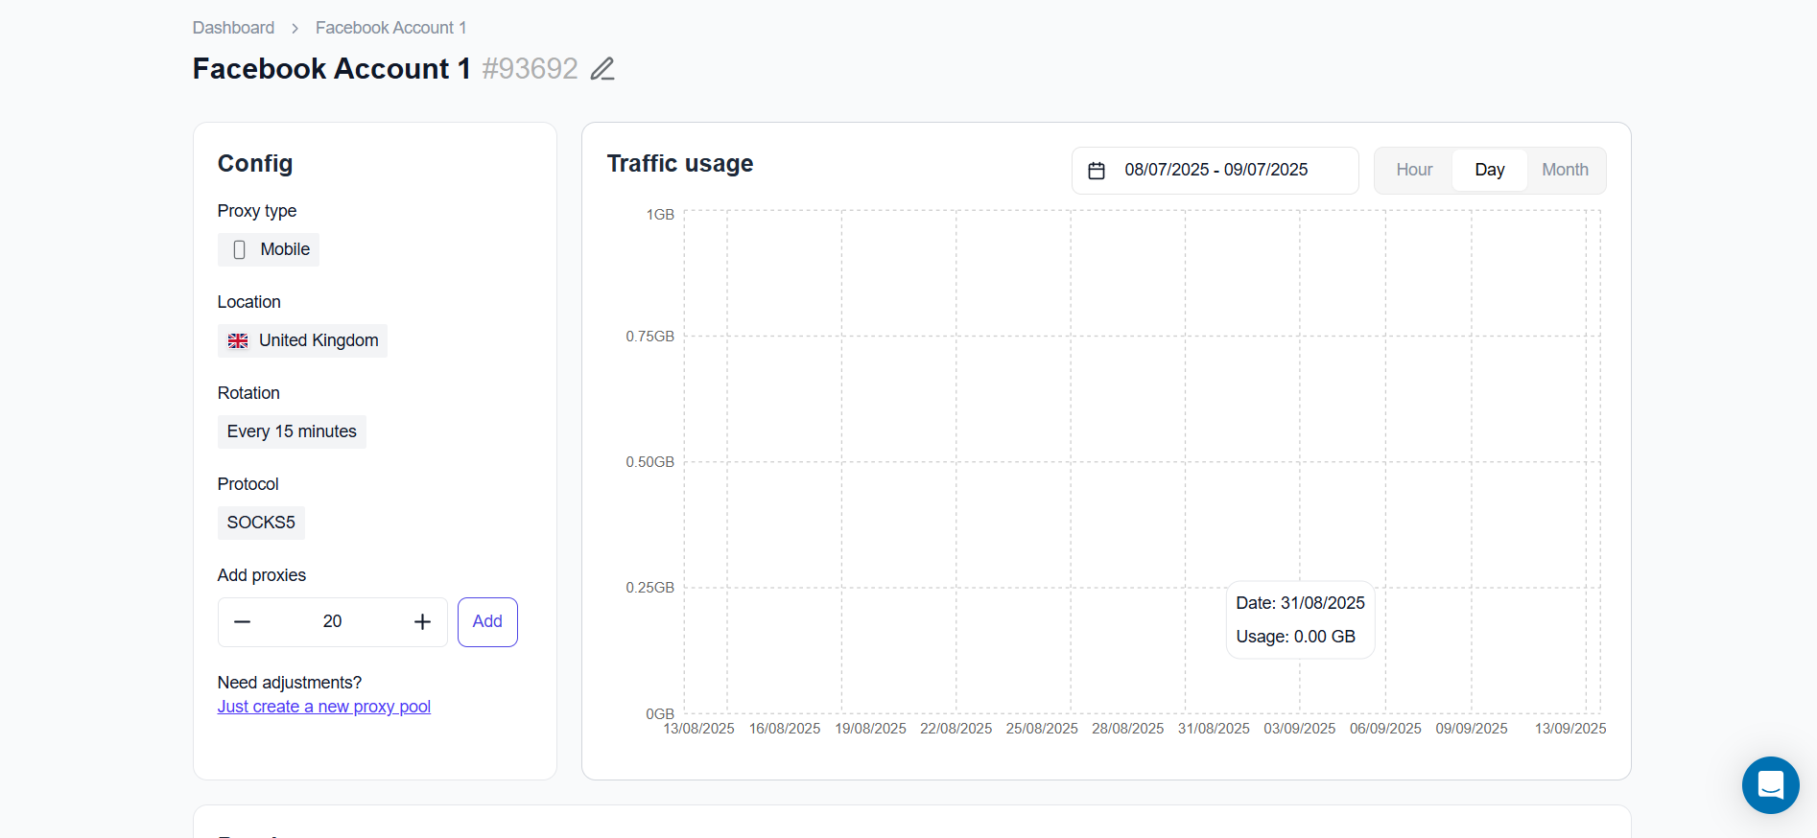The height and width of the screenshot is (838, 1817).
Task: Click the 'Usage: 0.00 GB' tooltip text
Action: pos(1295,637)
